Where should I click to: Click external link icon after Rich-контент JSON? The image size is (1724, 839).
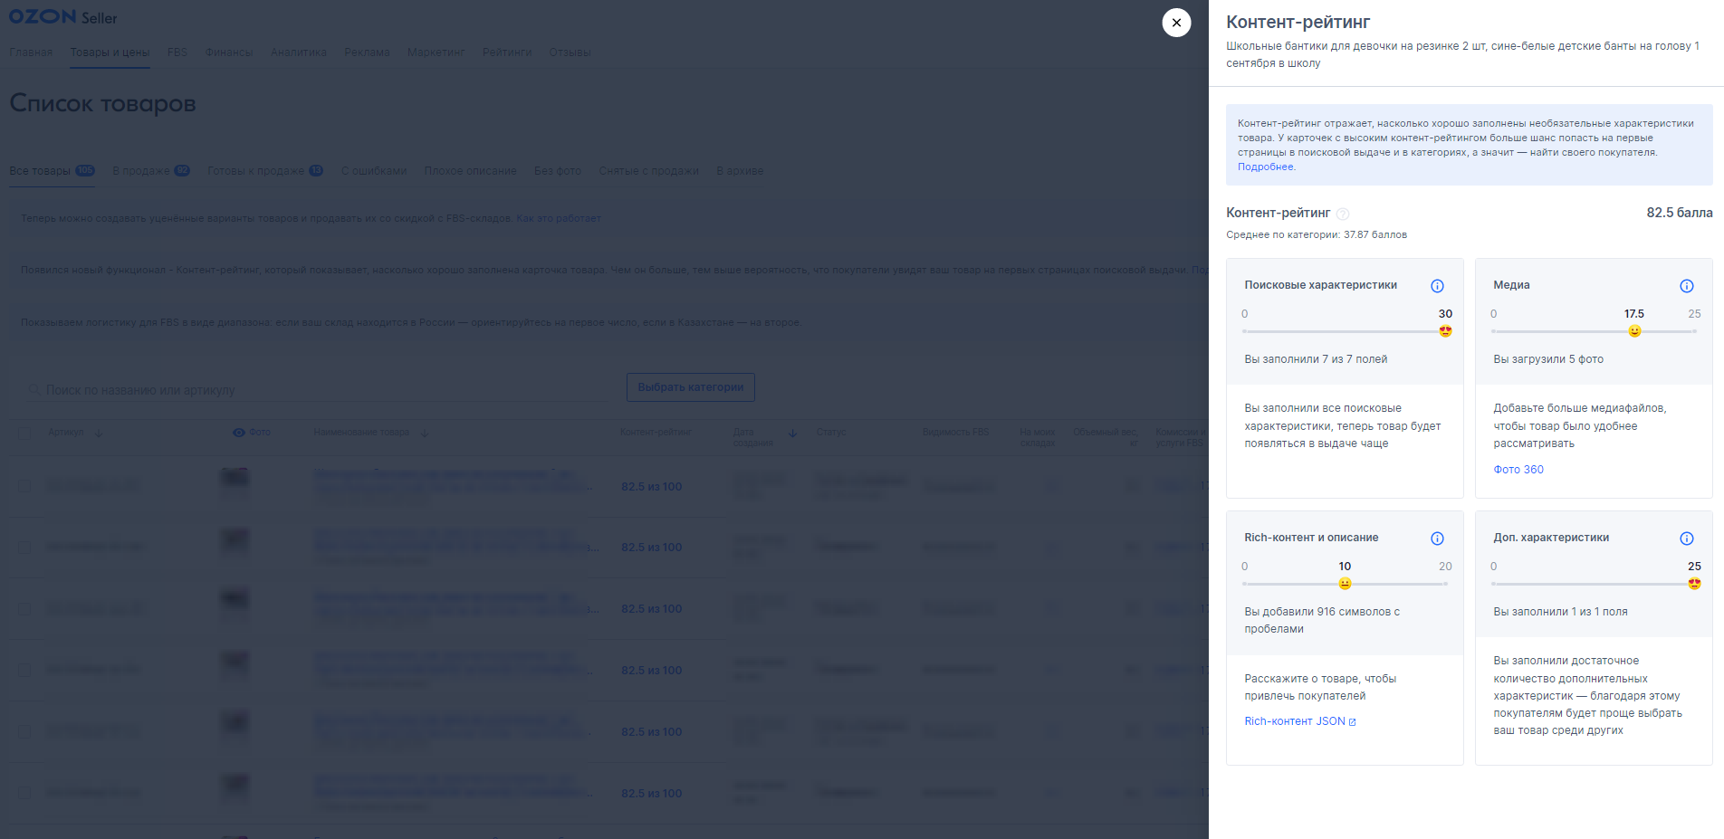1353,722
